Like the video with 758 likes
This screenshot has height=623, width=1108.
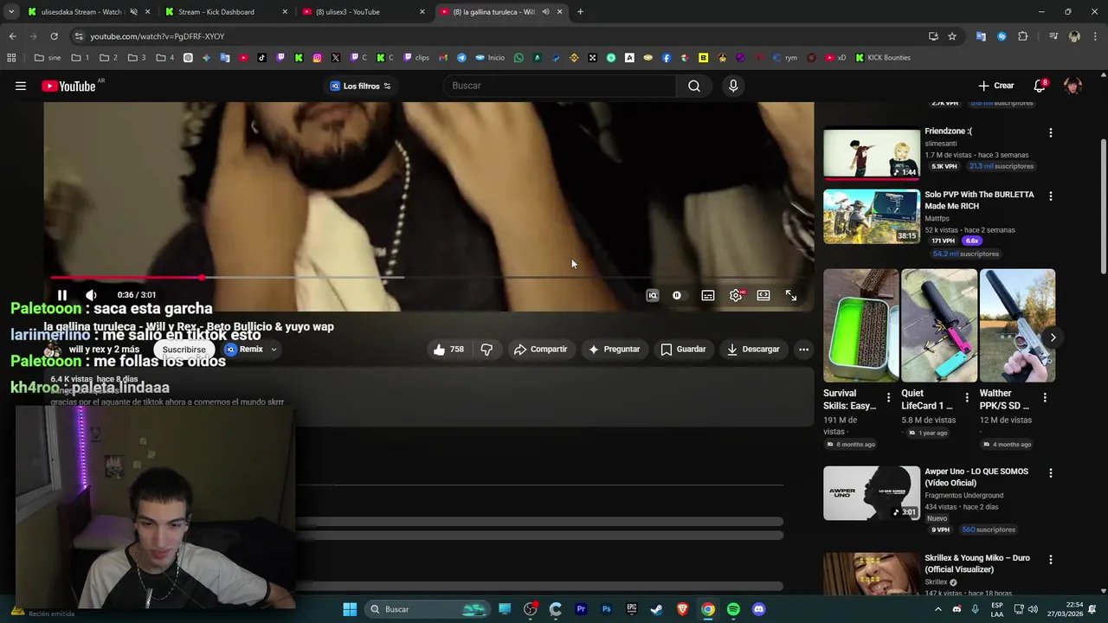[448, 350]
